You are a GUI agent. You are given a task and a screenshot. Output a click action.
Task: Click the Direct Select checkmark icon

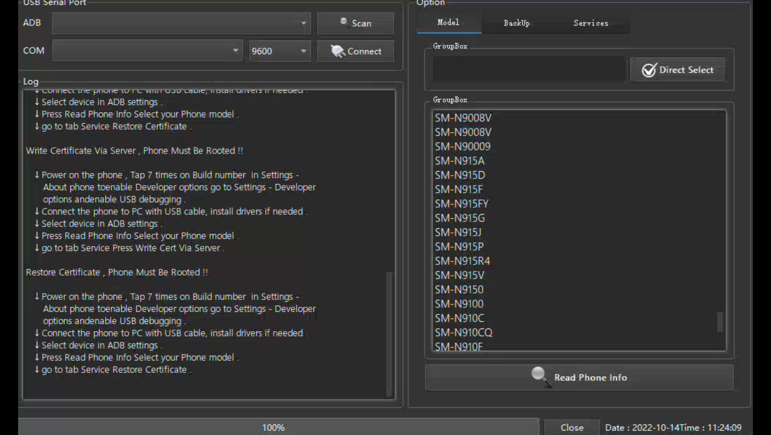(649, 70)
